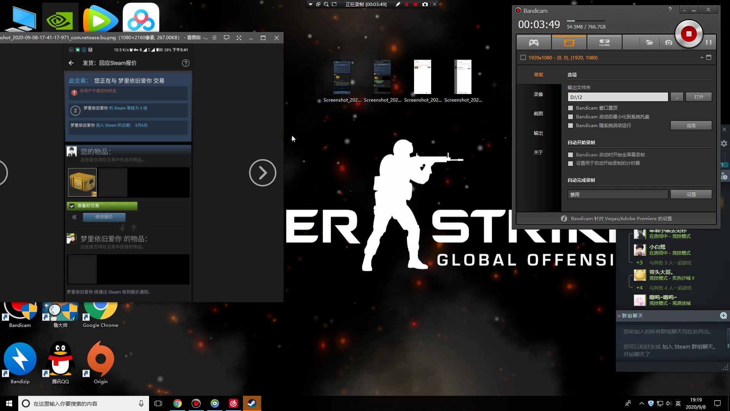Open NetEase Cloud Music taskbar icon
730x411 pixels.
(x=233, y=403)
